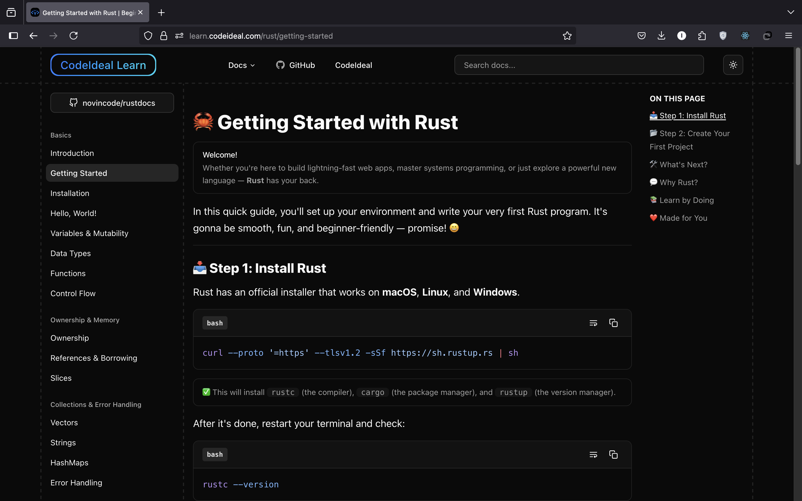This screenshot has height=501, width=802.
Task: Expand the Docs dropdown menu
Action: 242,65
